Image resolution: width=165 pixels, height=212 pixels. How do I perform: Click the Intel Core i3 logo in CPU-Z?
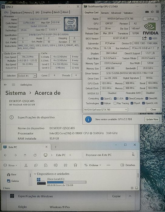click(71, 24)
